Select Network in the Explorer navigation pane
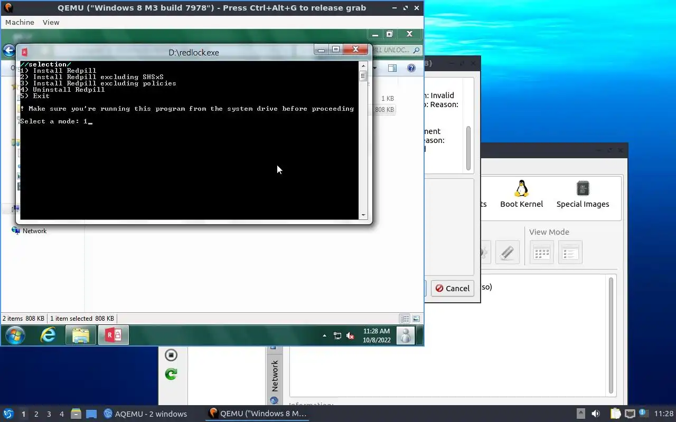Image resolution: width=676 pixels, height=422 pixels. point(34,231)
